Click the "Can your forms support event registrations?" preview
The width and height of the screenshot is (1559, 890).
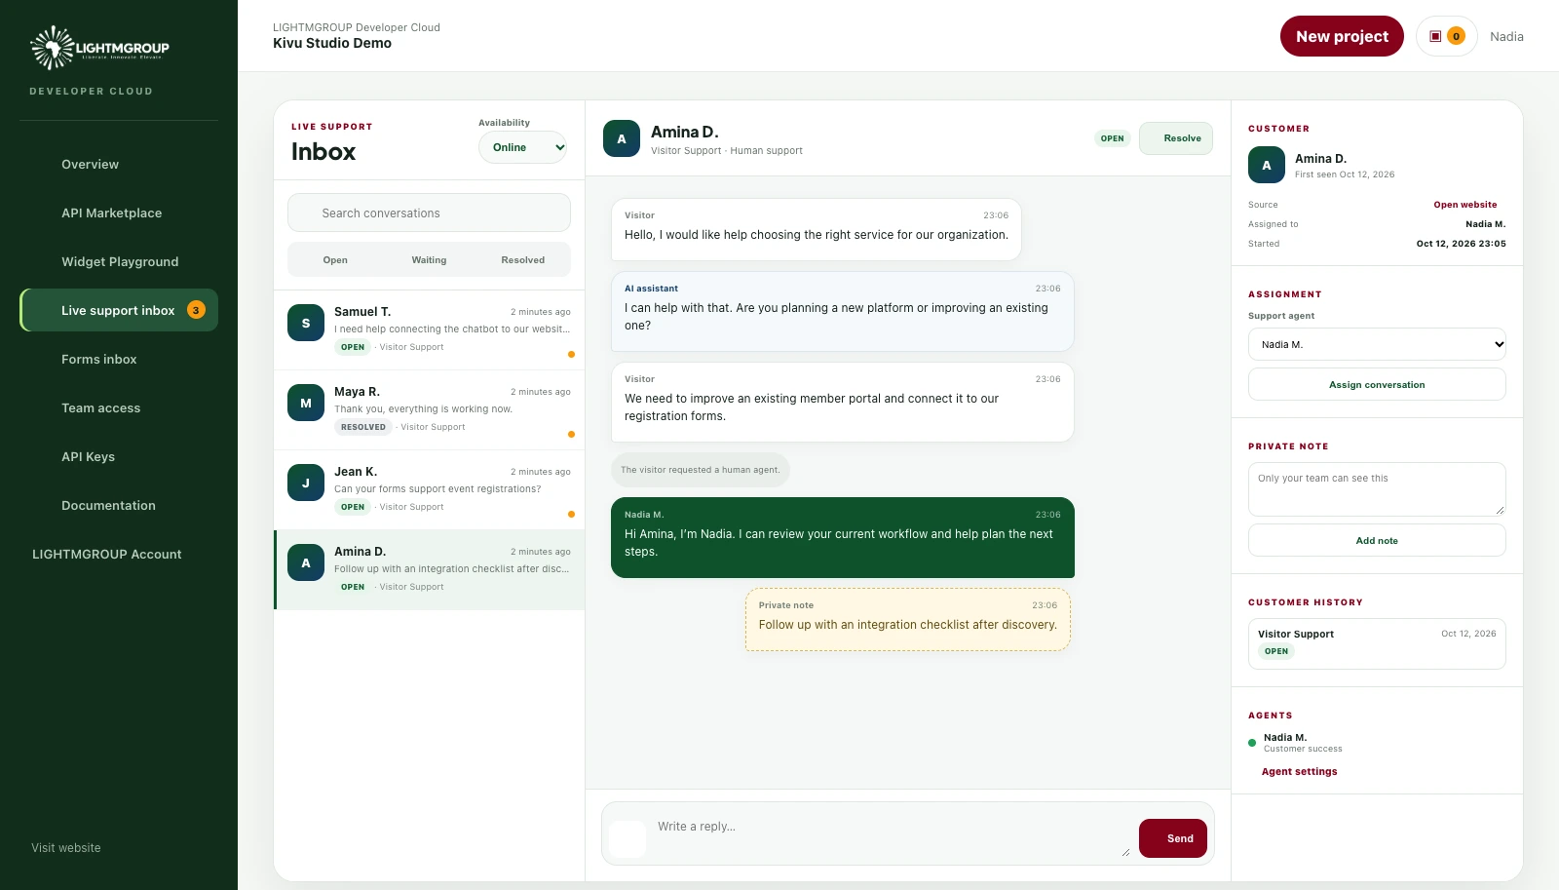tap(437, 489)
